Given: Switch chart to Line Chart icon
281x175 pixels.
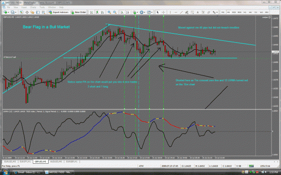Looking at the screenshot, I should [103, 12].
